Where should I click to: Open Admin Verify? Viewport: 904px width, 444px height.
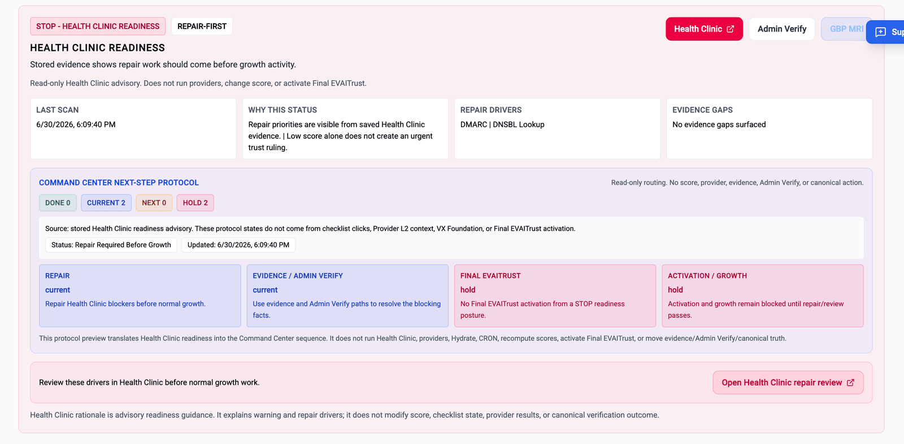click(782, 29)
